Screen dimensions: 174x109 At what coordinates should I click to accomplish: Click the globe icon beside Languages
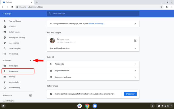pos(5,66)
